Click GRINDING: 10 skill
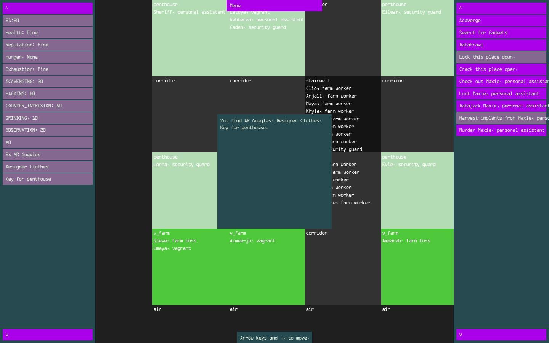This screenshot has height=343, width=549. coord(48,118)
